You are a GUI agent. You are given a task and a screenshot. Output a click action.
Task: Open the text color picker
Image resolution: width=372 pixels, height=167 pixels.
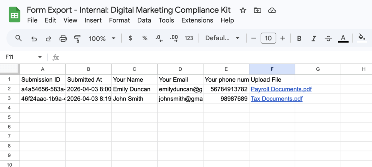coord(343,38)
